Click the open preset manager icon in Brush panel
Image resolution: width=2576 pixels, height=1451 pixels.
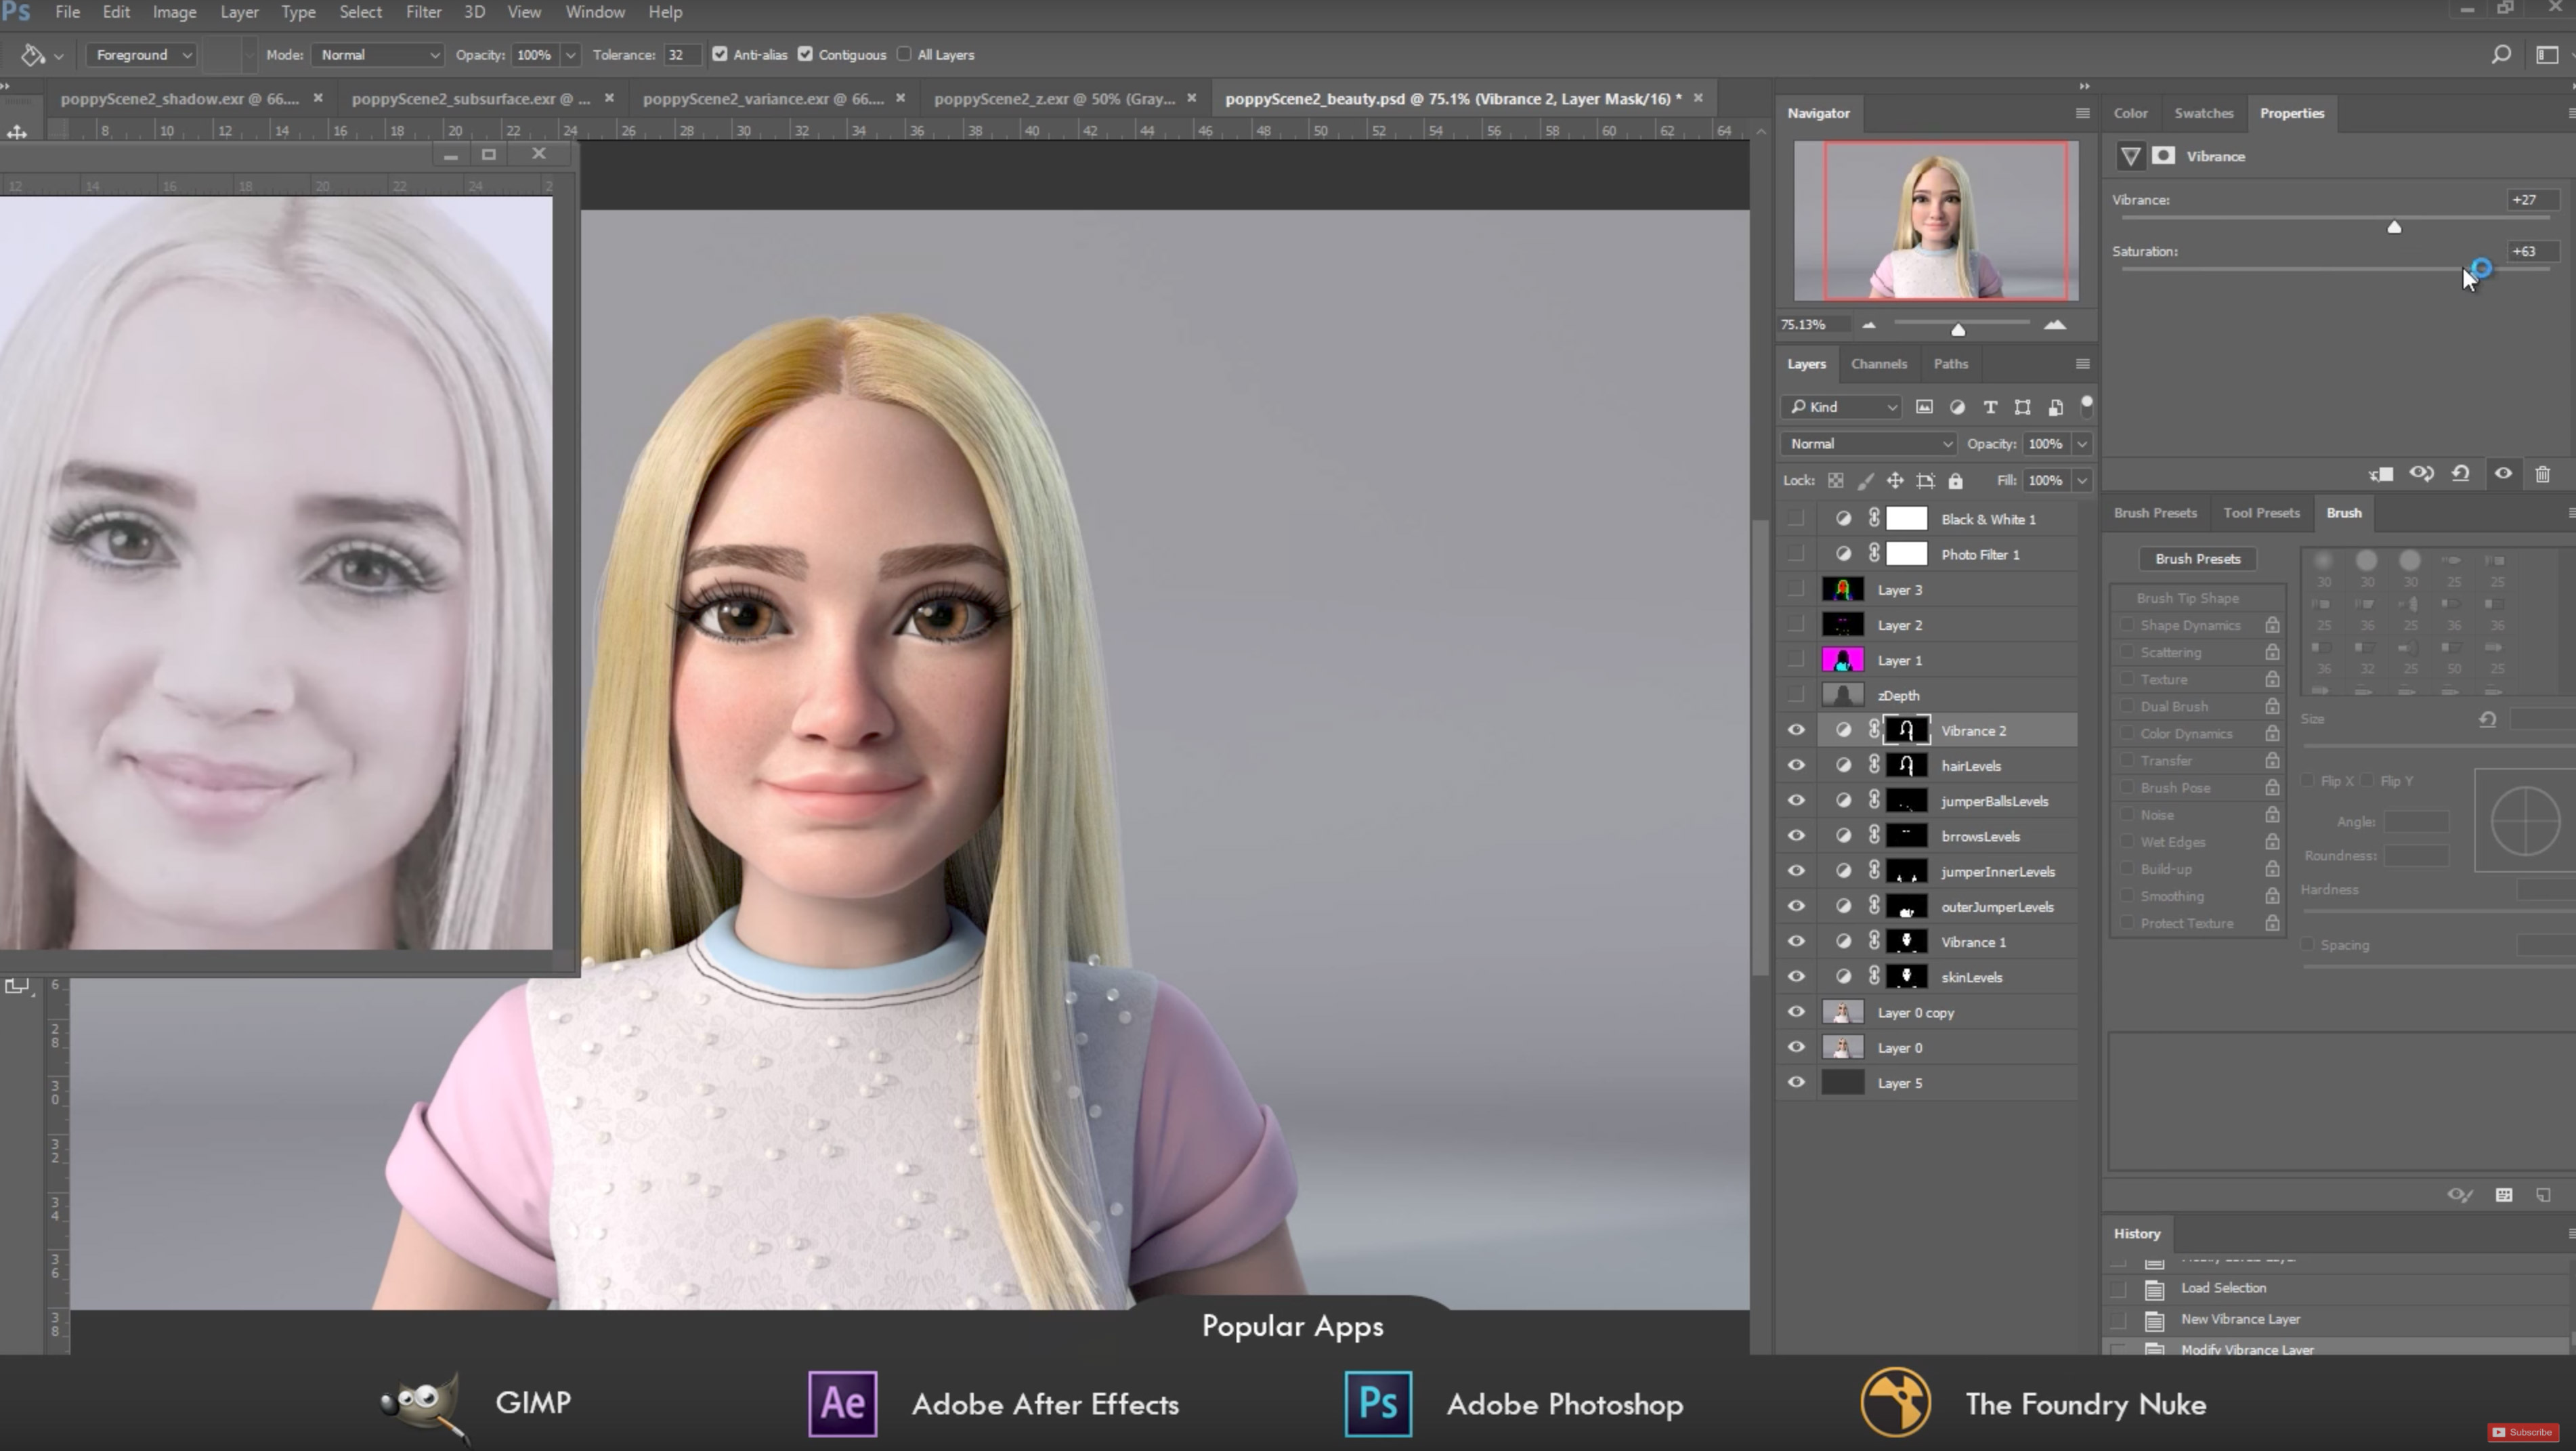2503,1195
